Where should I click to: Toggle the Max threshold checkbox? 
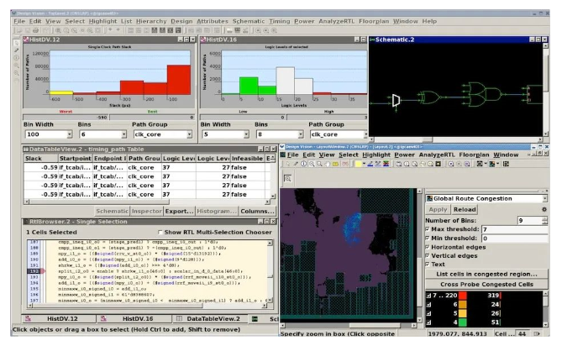(x=428, y=229)
